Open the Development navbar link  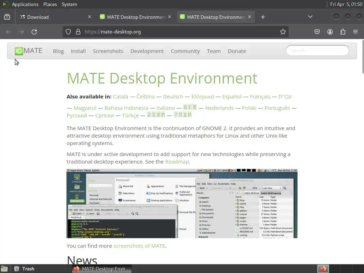coord(147,51)
